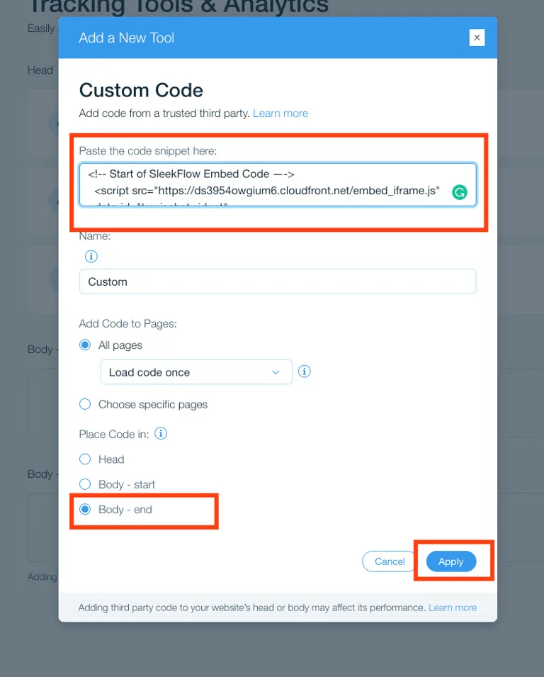
Task: Select Choose specific pages option
Action: (x=85, y=404)
